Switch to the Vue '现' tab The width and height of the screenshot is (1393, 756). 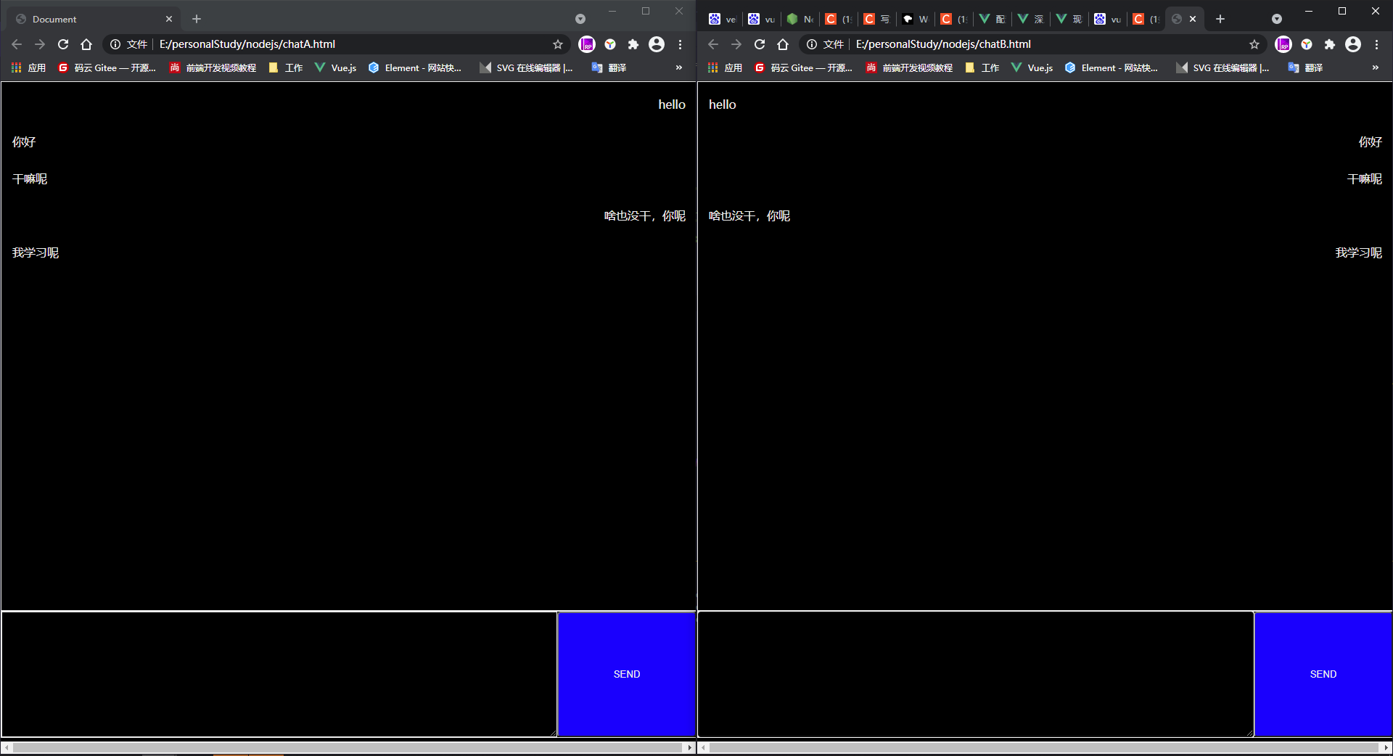coord(1069,19)
